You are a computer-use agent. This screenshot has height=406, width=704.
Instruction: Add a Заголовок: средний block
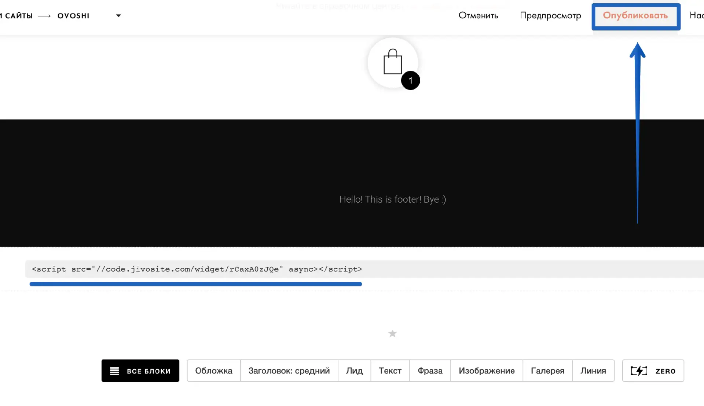(x=289, y=371)
